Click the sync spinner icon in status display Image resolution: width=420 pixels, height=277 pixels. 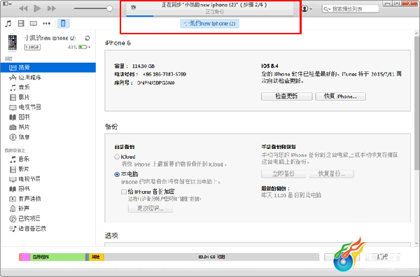(133, 8)
